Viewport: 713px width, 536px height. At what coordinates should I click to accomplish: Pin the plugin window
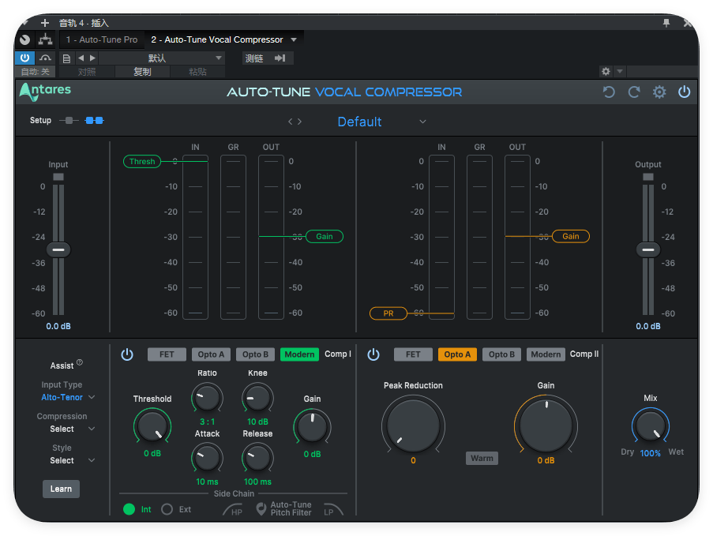(666, 23)
